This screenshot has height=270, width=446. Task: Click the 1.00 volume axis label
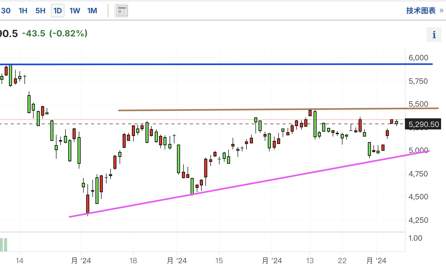coord(415,238)
